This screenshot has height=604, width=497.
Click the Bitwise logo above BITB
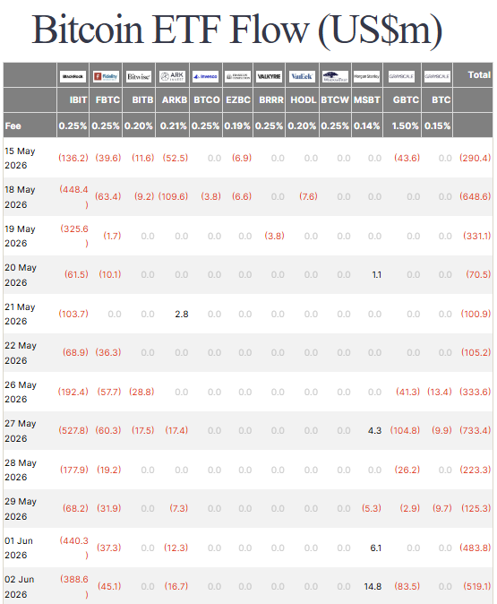click(x=139, y=76)
